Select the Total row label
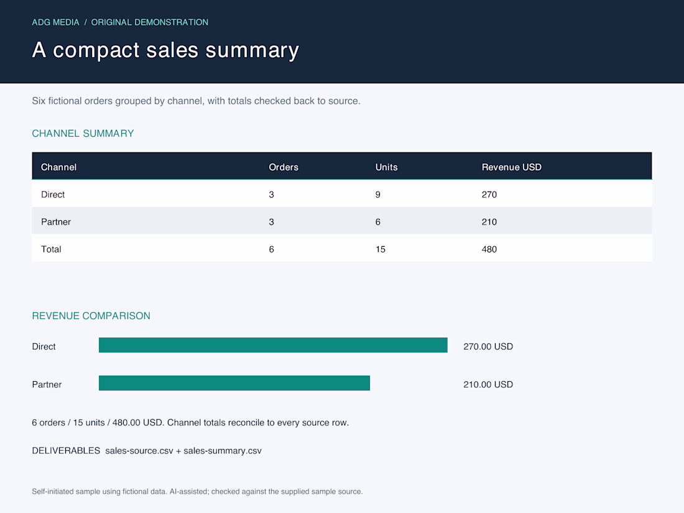This screenshot has width=684, height=513. click(x=51, y=249)
